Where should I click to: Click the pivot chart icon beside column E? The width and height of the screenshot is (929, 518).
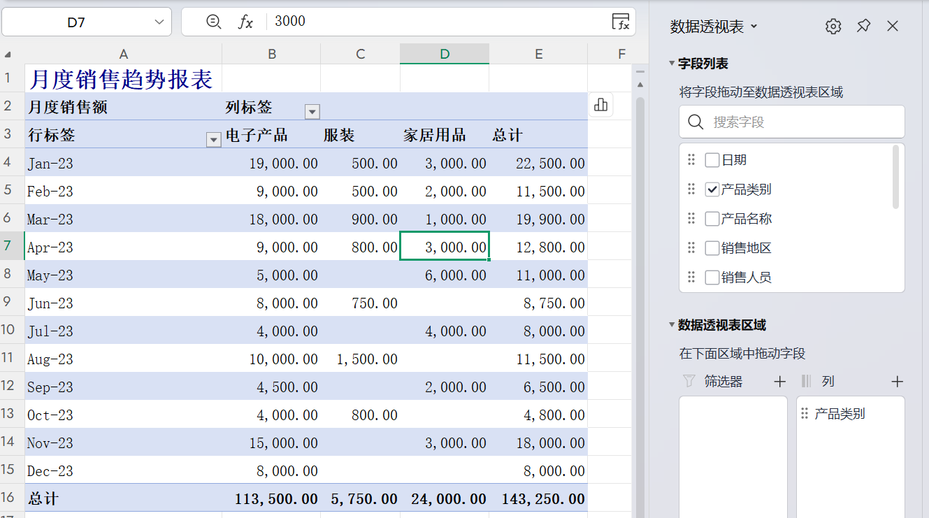pos(600,106)
